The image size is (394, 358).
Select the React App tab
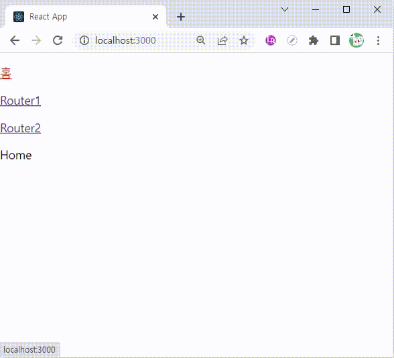[86, 17]
